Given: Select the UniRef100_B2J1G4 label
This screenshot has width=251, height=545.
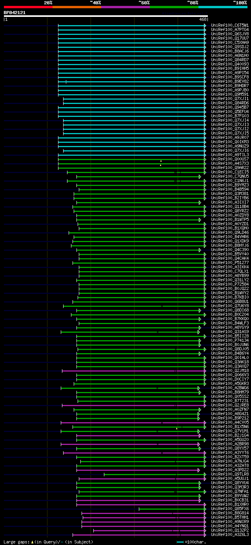Looking at the screenshot, I should pyautogui.click(x=230, y=435).
